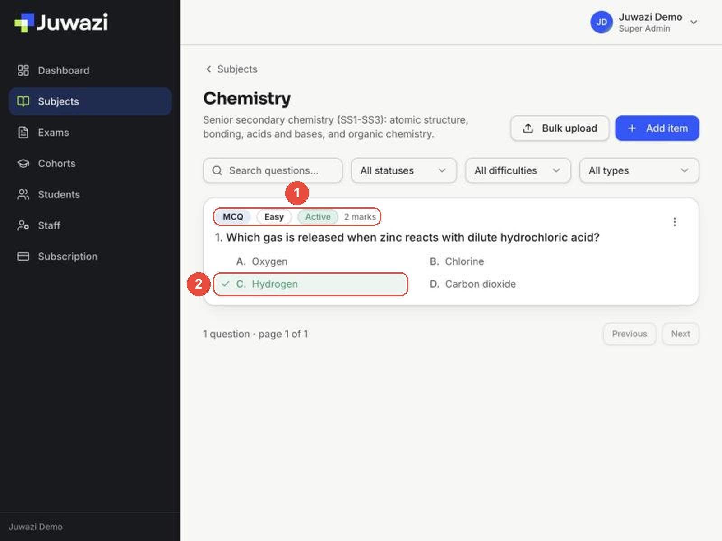Click the Subjects book icon
Image resolution: width=722 pixels, height=541 pixels.
[x=23, y=101]
